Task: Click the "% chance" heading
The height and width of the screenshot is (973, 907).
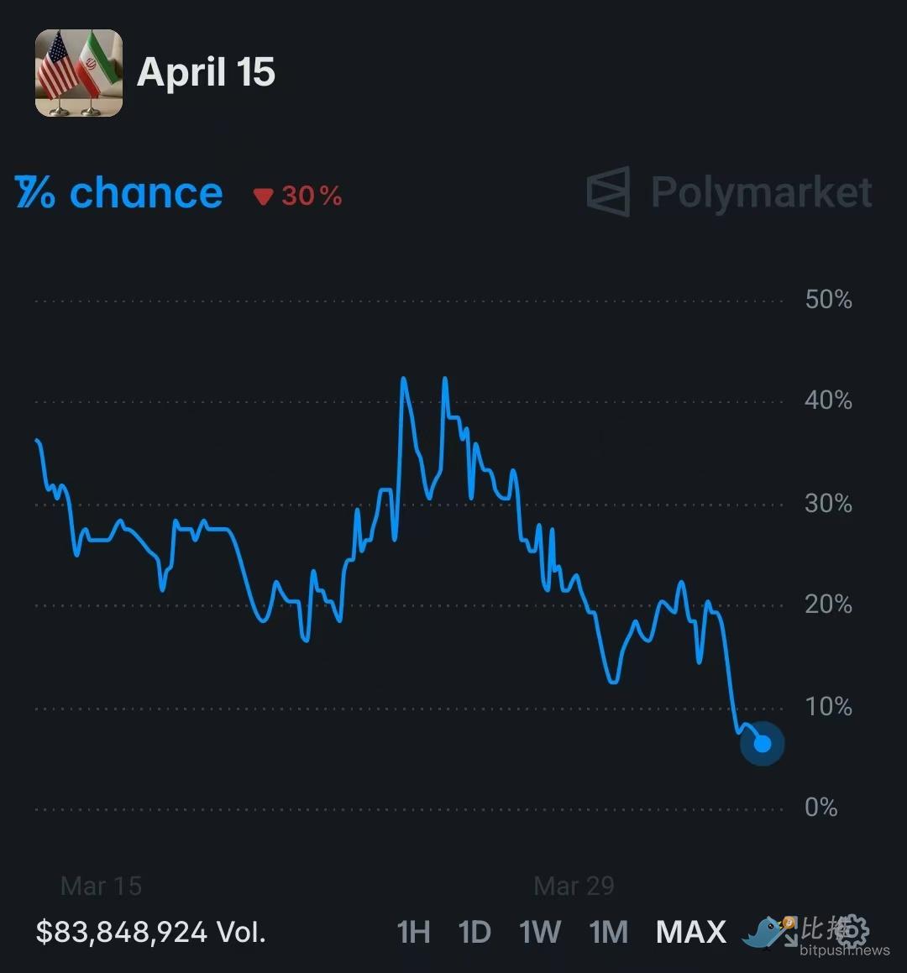Action: 119,193
